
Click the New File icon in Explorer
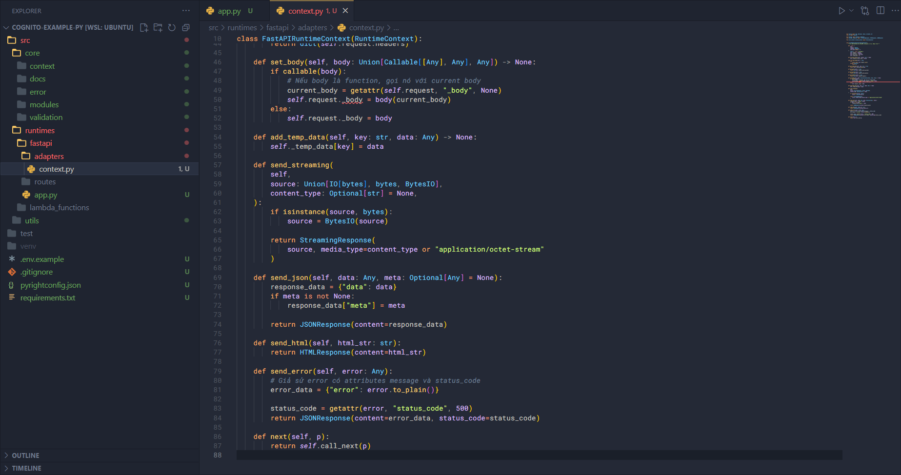[x=144, y=28]
